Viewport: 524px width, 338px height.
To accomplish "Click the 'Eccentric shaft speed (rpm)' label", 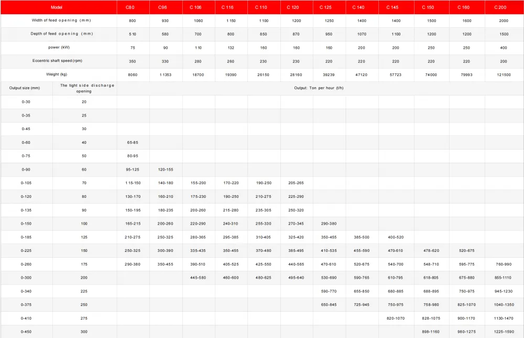I will [57, 61].
